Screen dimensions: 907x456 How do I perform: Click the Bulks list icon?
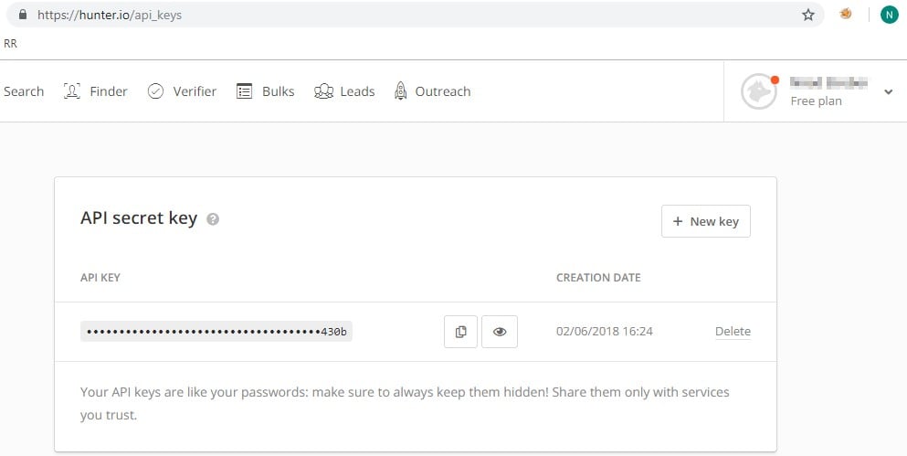244,91
